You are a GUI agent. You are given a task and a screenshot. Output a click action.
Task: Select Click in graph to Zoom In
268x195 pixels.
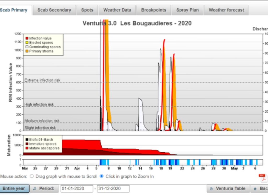[102, 176]
